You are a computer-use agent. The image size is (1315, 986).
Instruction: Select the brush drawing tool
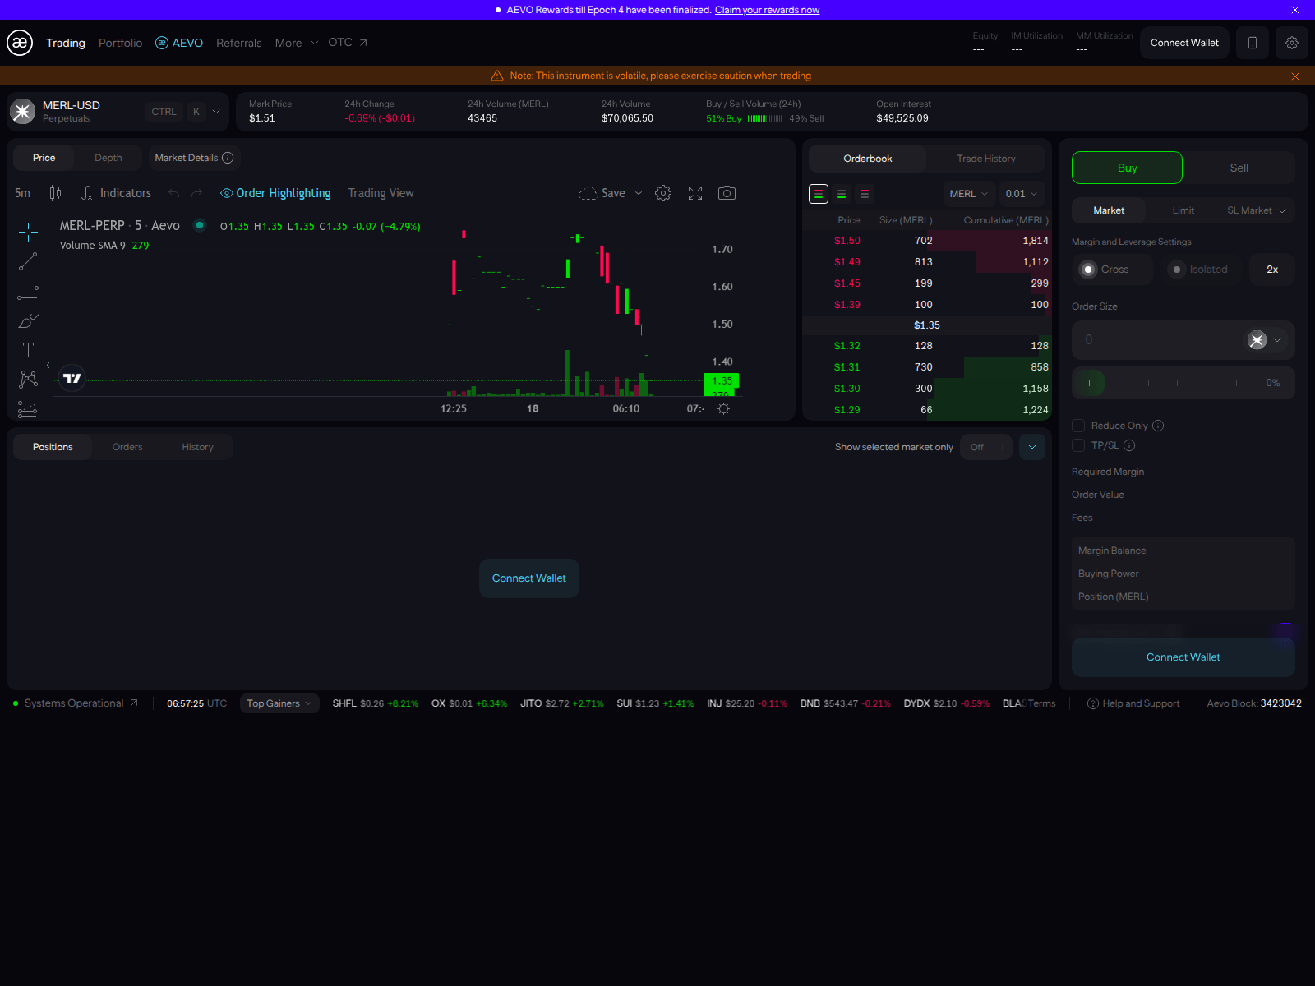pyautogui.click(x=28, y=320)
